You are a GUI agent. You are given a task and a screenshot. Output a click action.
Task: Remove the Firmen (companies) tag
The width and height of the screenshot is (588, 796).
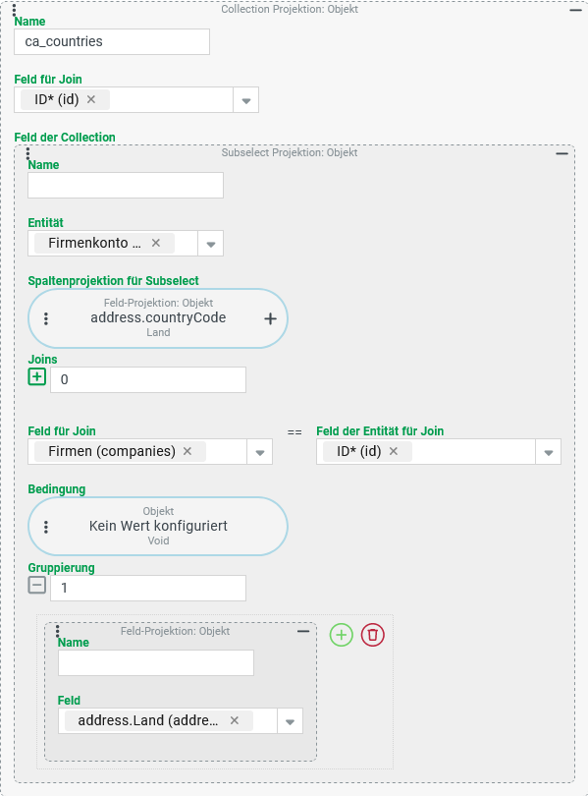point(187,451)
